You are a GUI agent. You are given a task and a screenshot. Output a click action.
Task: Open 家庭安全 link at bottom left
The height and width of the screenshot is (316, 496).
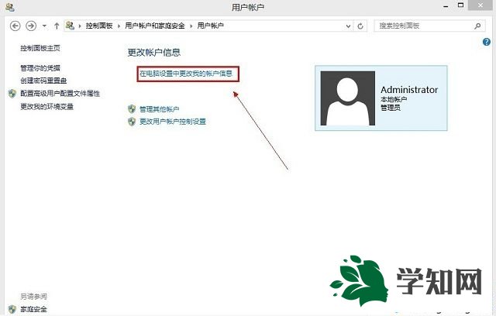[x=33, y=309]
